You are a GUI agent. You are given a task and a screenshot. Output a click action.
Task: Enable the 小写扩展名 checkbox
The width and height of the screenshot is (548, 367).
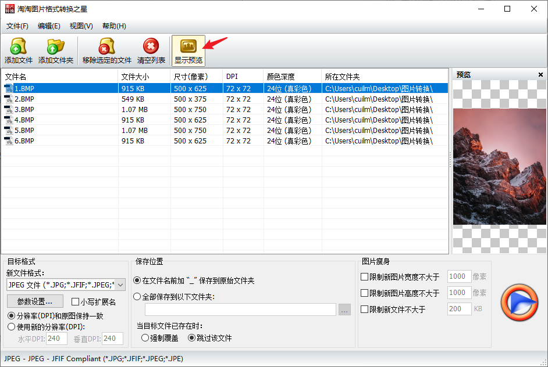tap(75, 302)
